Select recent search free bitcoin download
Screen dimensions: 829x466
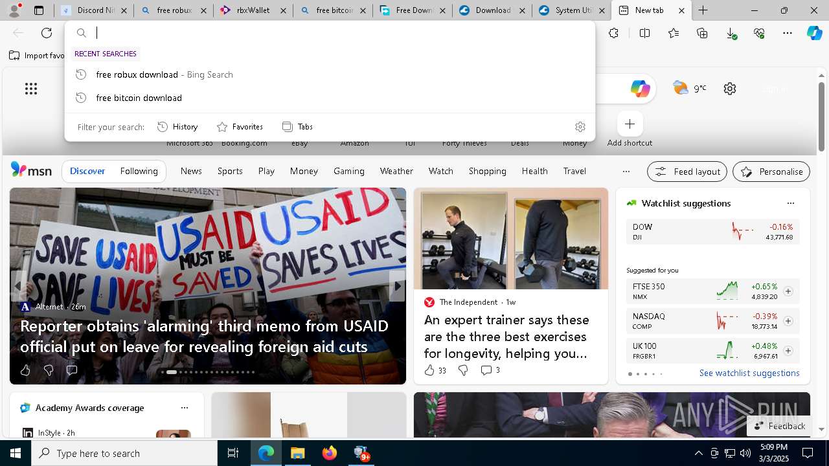coord(329,98)
